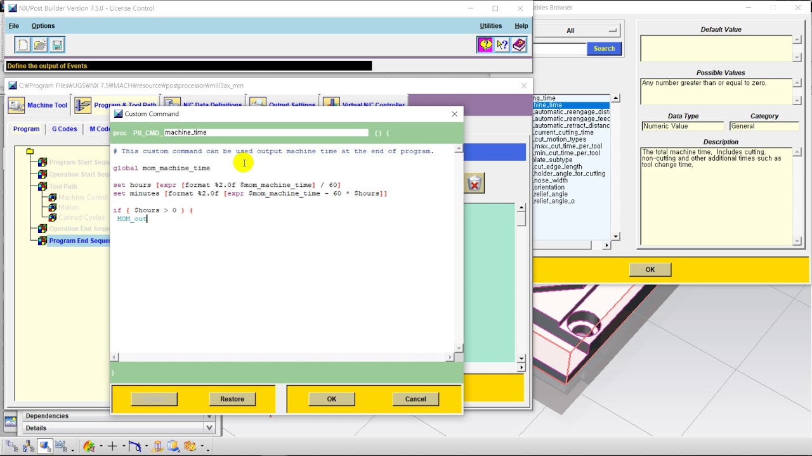Click OK in the variables browser window
Viewport: 812px width, 456px height.
(x=650, y=270)
